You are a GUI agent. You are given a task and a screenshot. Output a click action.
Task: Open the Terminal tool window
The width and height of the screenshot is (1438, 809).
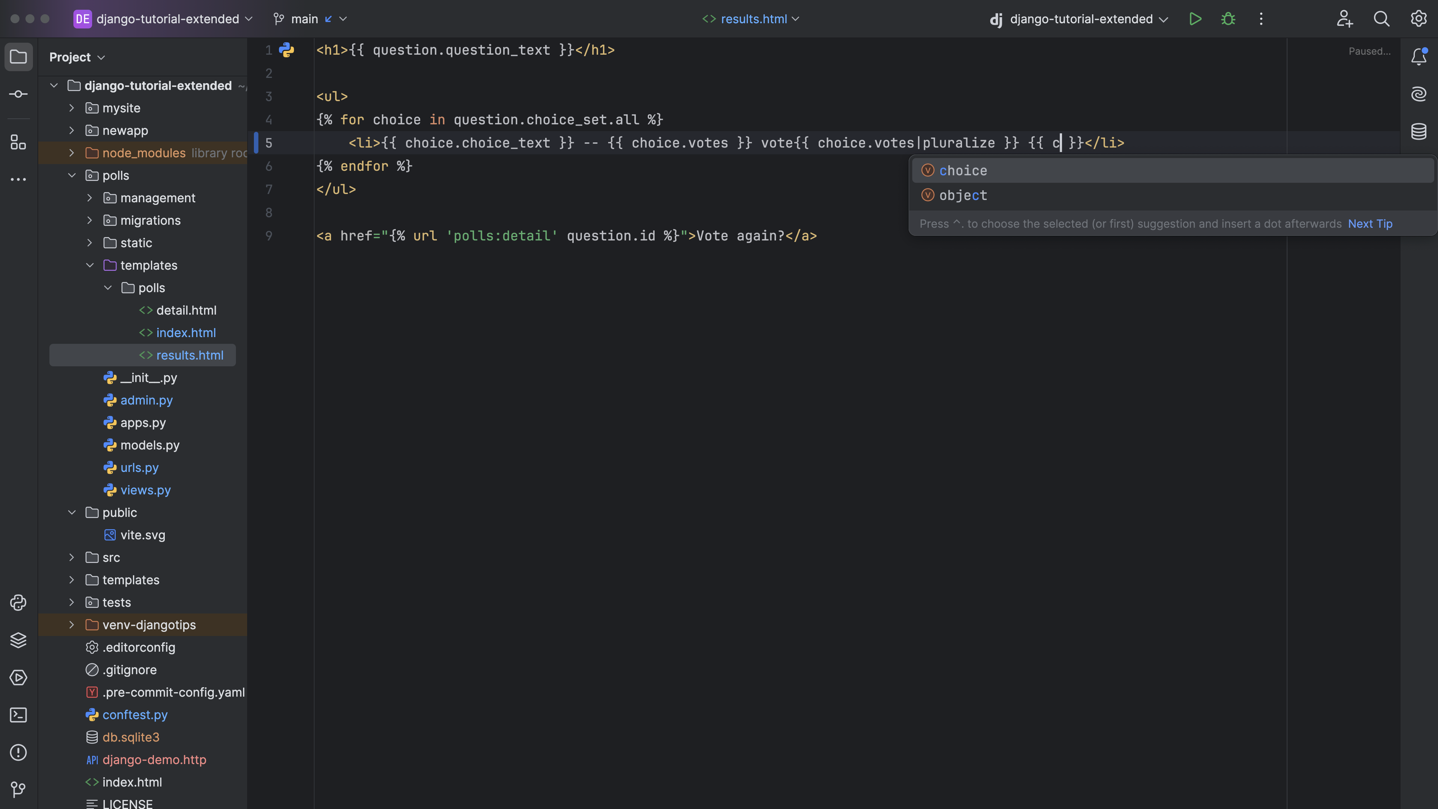(x=18, y=715)
